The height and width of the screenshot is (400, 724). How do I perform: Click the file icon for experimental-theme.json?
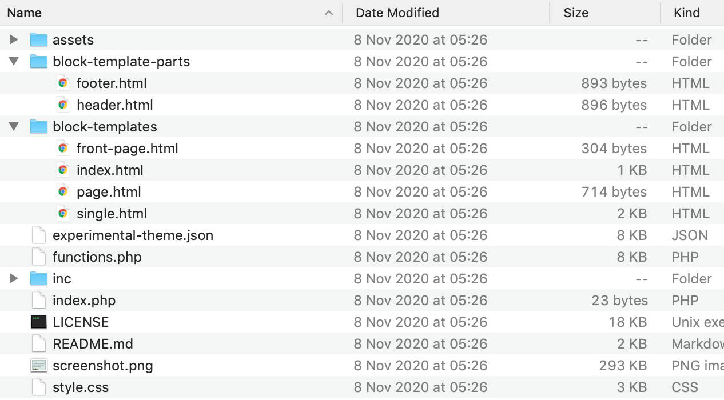point(39,235)
